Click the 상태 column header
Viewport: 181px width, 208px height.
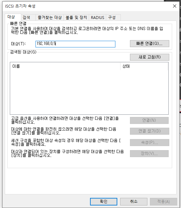[x=144, y=66]
